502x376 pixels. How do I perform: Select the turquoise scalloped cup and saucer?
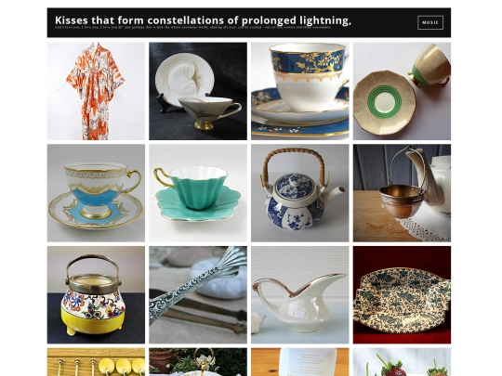tap(198, 193)
